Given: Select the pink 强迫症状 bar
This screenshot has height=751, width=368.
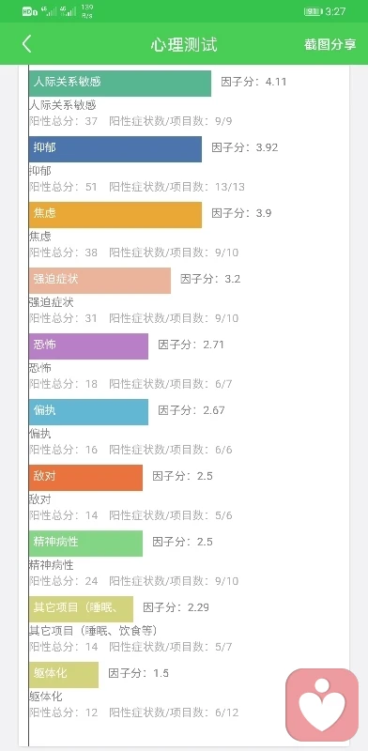Looking at the screenshot, I should tap(100, 280).
